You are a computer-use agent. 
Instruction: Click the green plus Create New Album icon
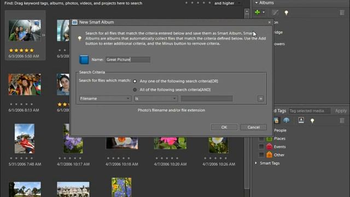258,12
